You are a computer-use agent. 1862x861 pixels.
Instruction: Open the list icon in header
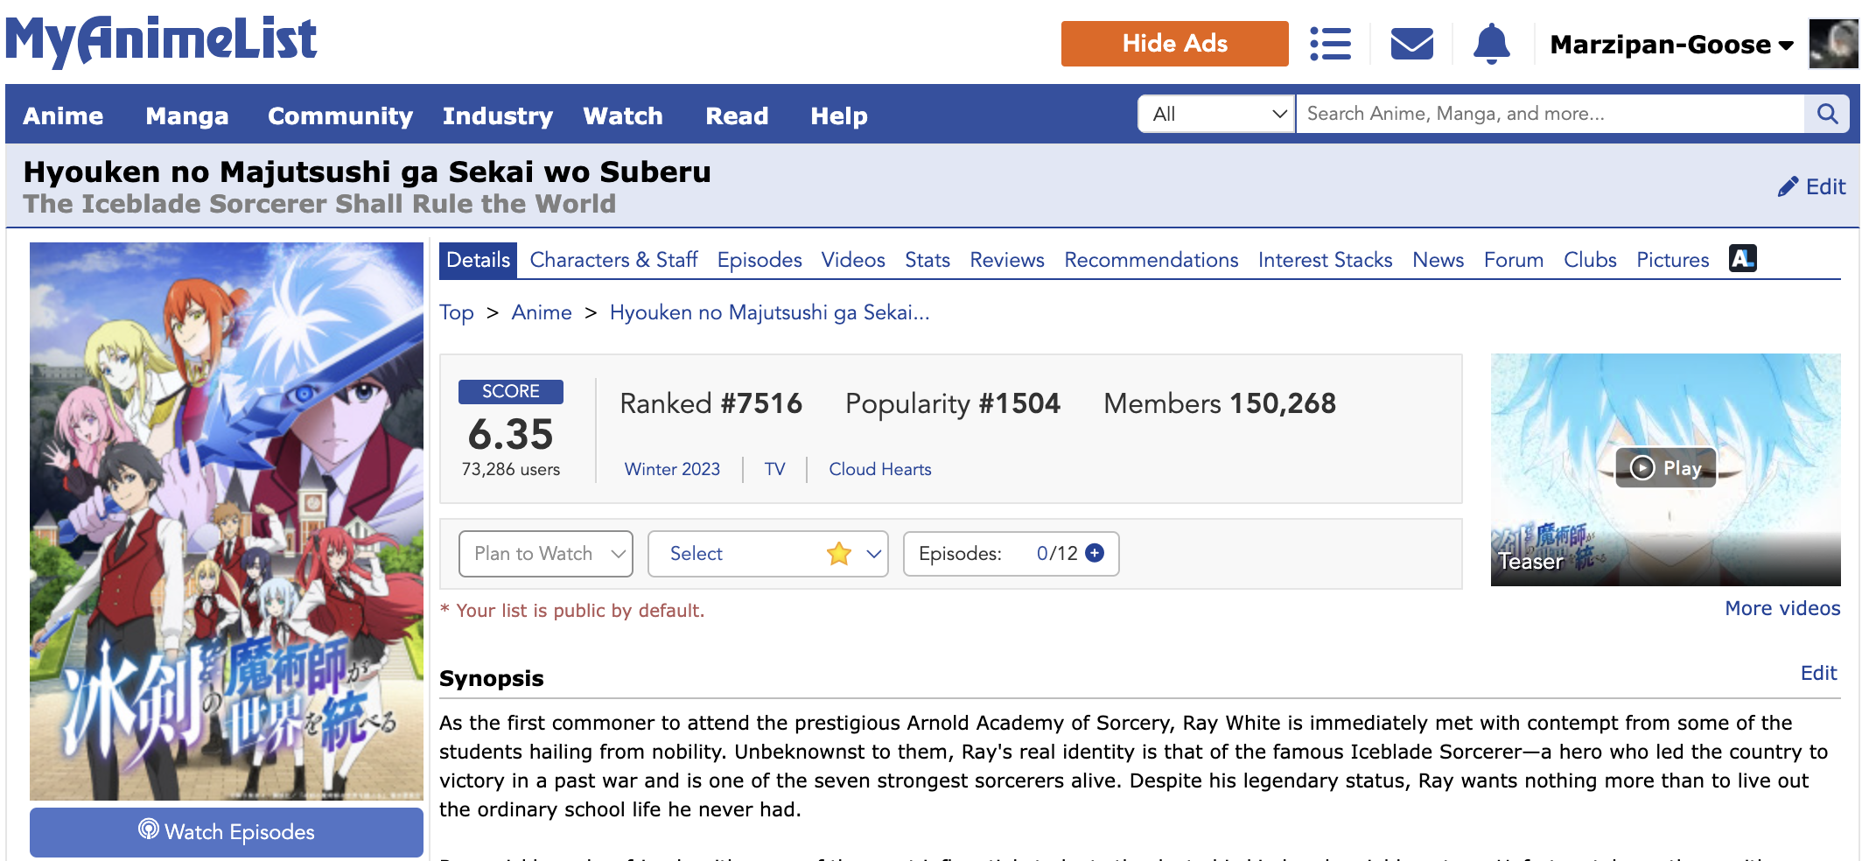click(1330, 44)
